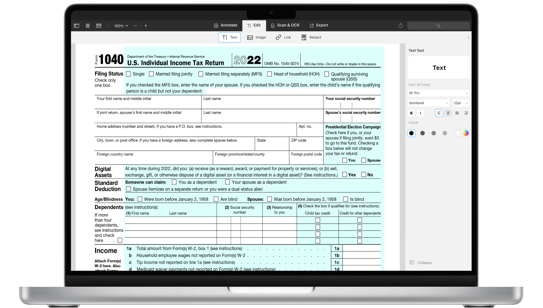Click the search field in the toolbar

click(x=438, y=25)
